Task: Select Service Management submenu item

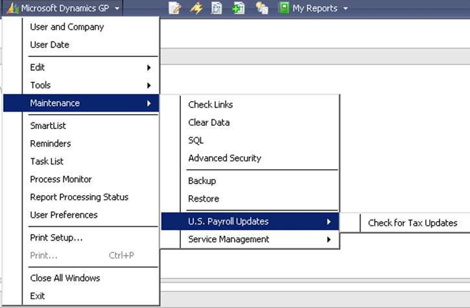Action: [250, 239]
